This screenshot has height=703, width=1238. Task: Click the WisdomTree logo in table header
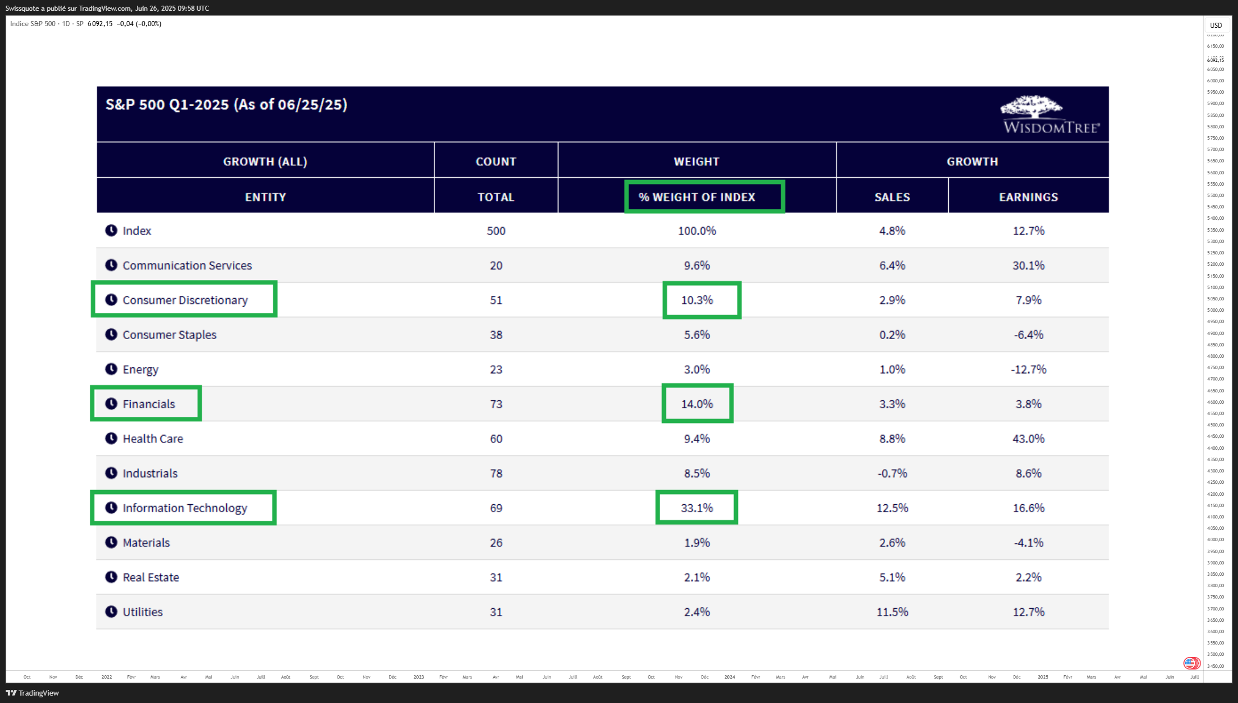pyautogui.click(x=1051, y=115)
